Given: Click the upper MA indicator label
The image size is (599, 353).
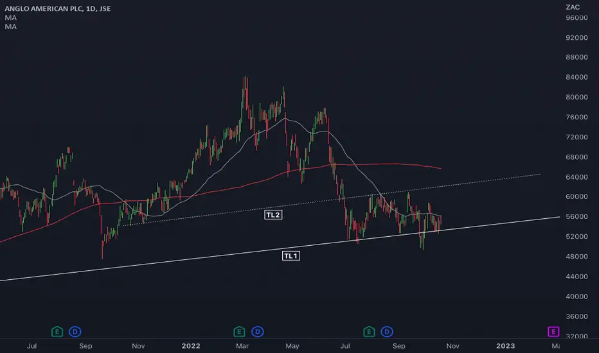Looking at the screenshot, I should coord(11,17).
